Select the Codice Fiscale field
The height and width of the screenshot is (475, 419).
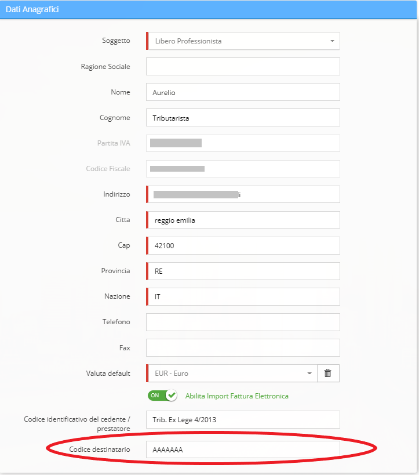point(243,169)
